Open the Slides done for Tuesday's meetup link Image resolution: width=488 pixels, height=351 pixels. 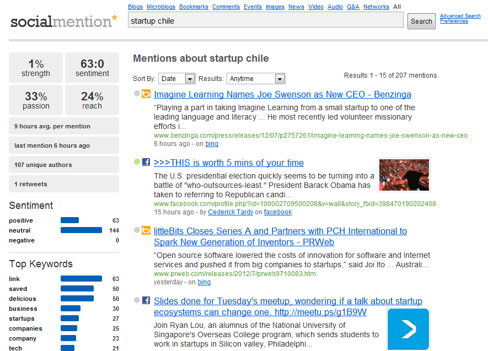[288, 306]
